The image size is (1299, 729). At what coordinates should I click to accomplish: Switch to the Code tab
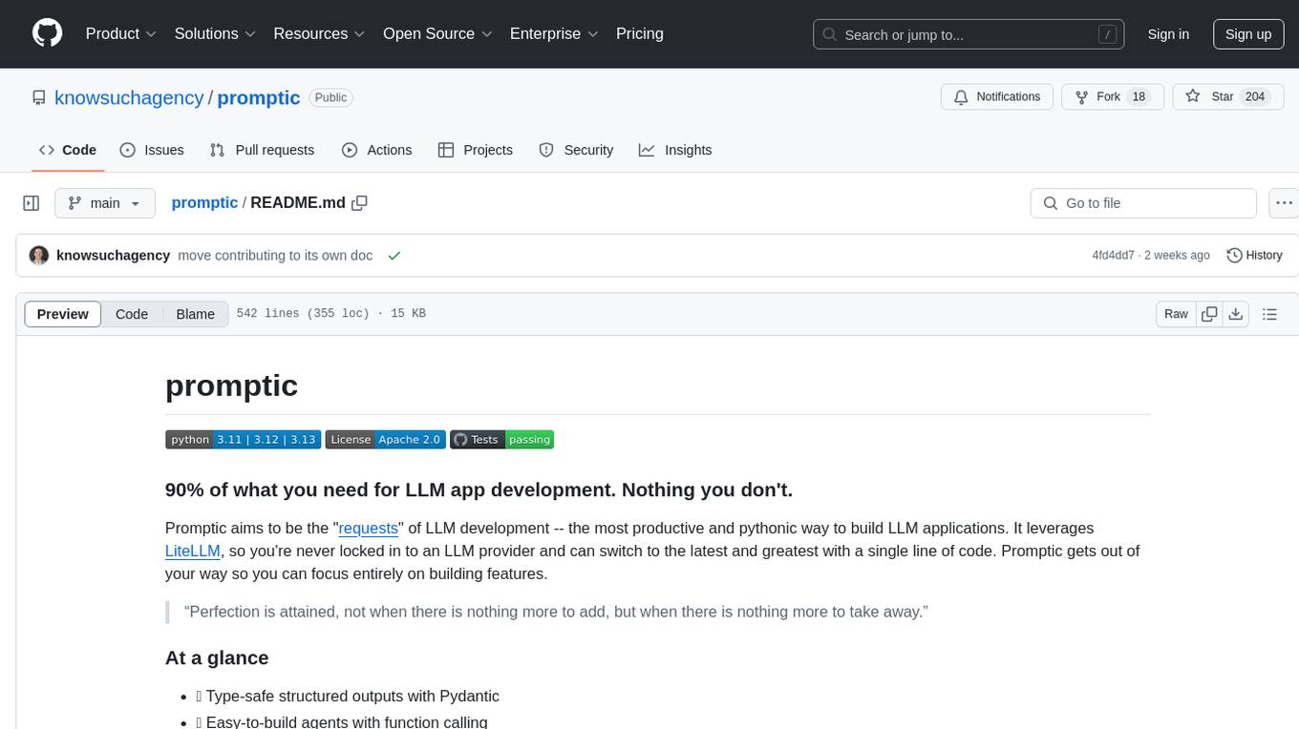point(68,150)
